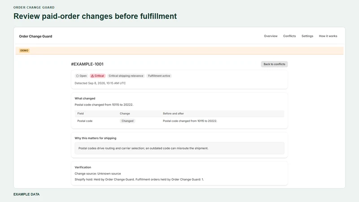The height and width of the screenshot is (202, 359).
Task: Click the Shopify hold status line
Action: click(x=139, y=179)
